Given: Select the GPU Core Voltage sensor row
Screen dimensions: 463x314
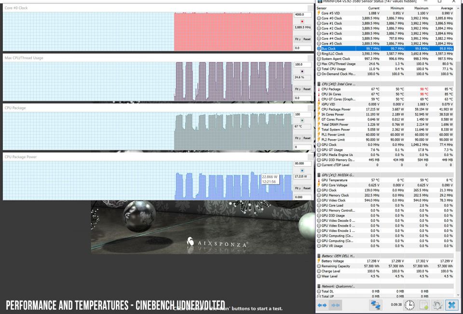Looking at the screenshot, I should [385, 185].
